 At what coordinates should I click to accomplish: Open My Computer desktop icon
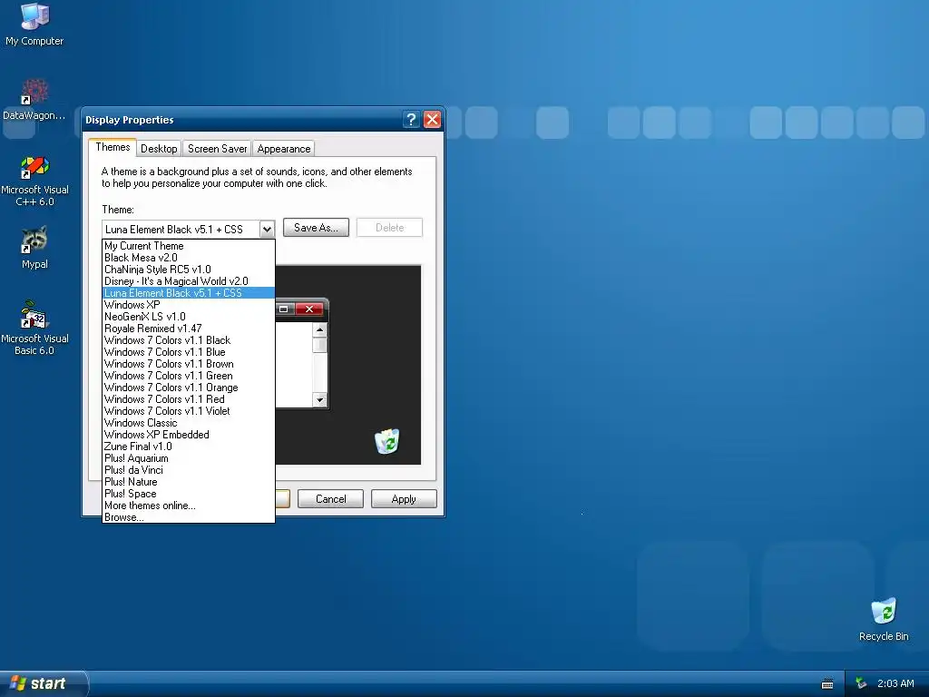tap(34, 24)
